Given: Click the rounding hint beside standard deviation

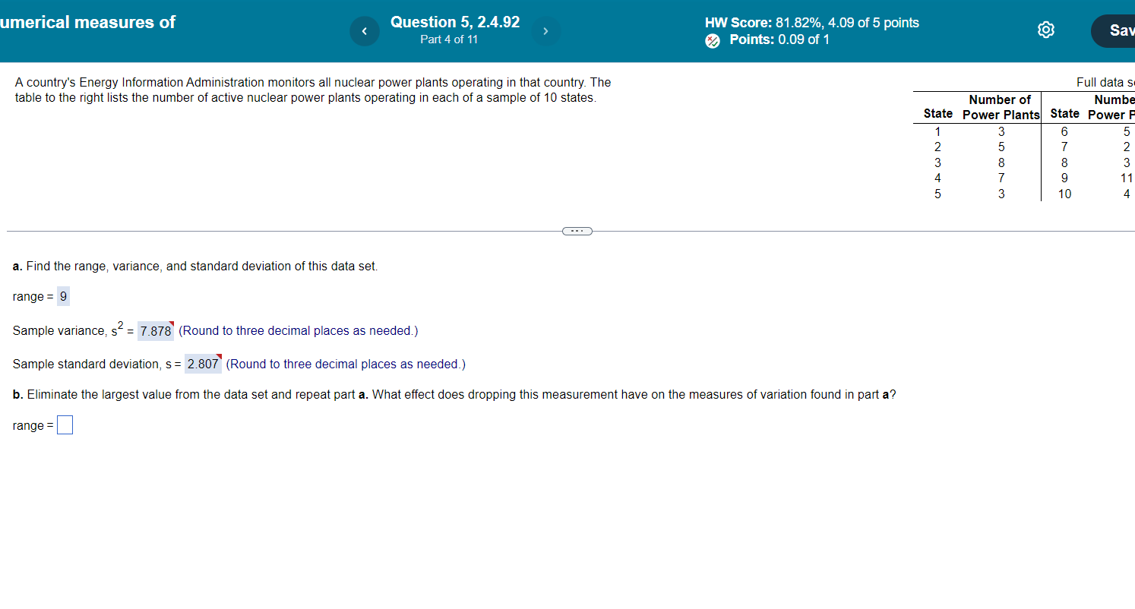Looking at the screenshot, I should (346, 364).
